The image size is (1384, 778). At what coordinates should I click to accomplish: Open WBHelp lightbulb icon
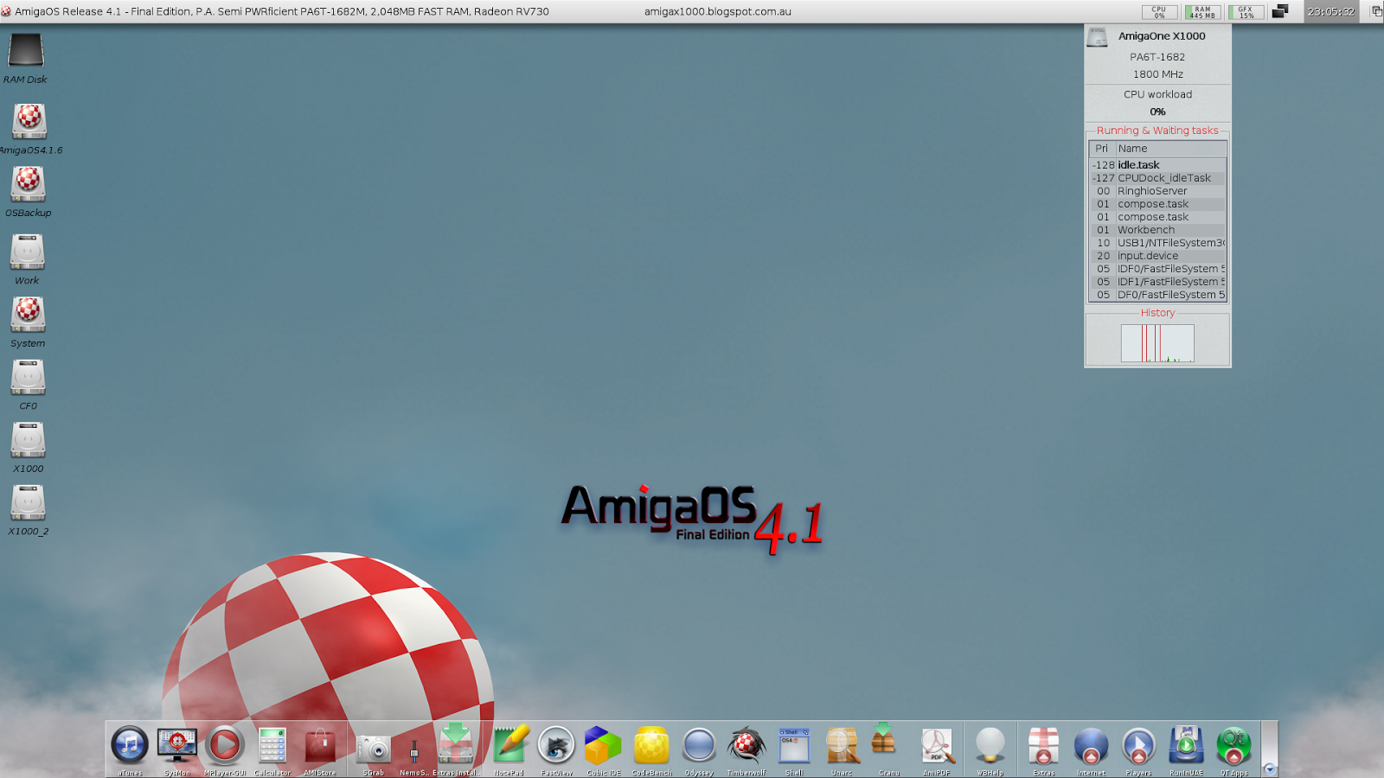point(990,745)
